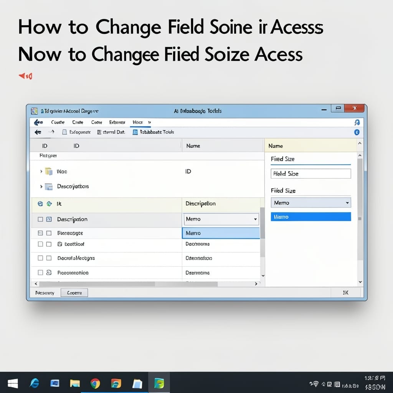This screenshot has width=393, height=393.
Task: Open the Crate menu
Action: click(x=78, y=122)
